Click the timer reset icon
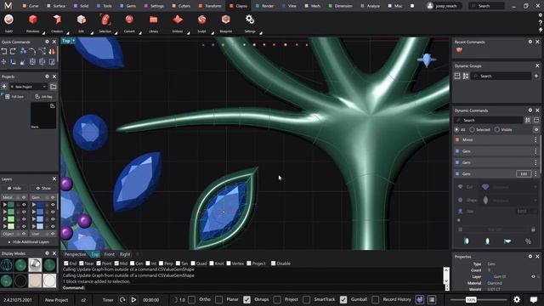The width and height of the screenshot is (544, 306). [x=122, y=299]
